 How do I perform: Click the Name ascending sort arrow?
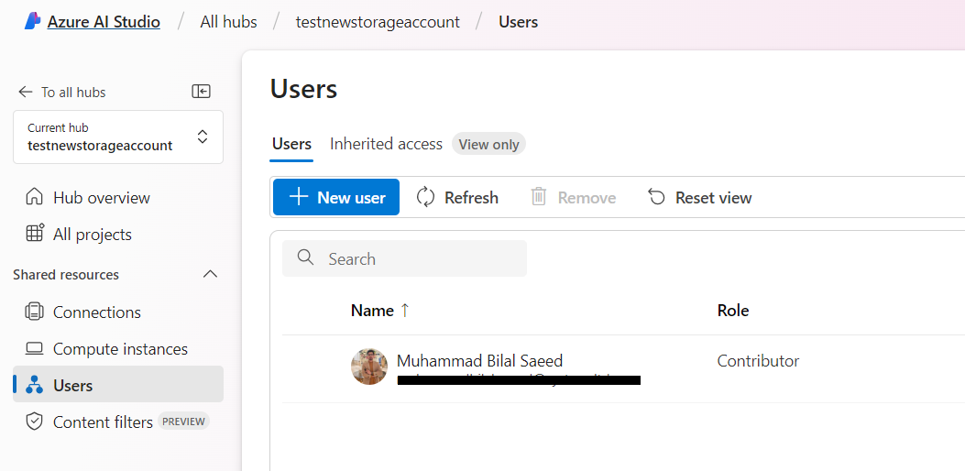pos(404,311)
